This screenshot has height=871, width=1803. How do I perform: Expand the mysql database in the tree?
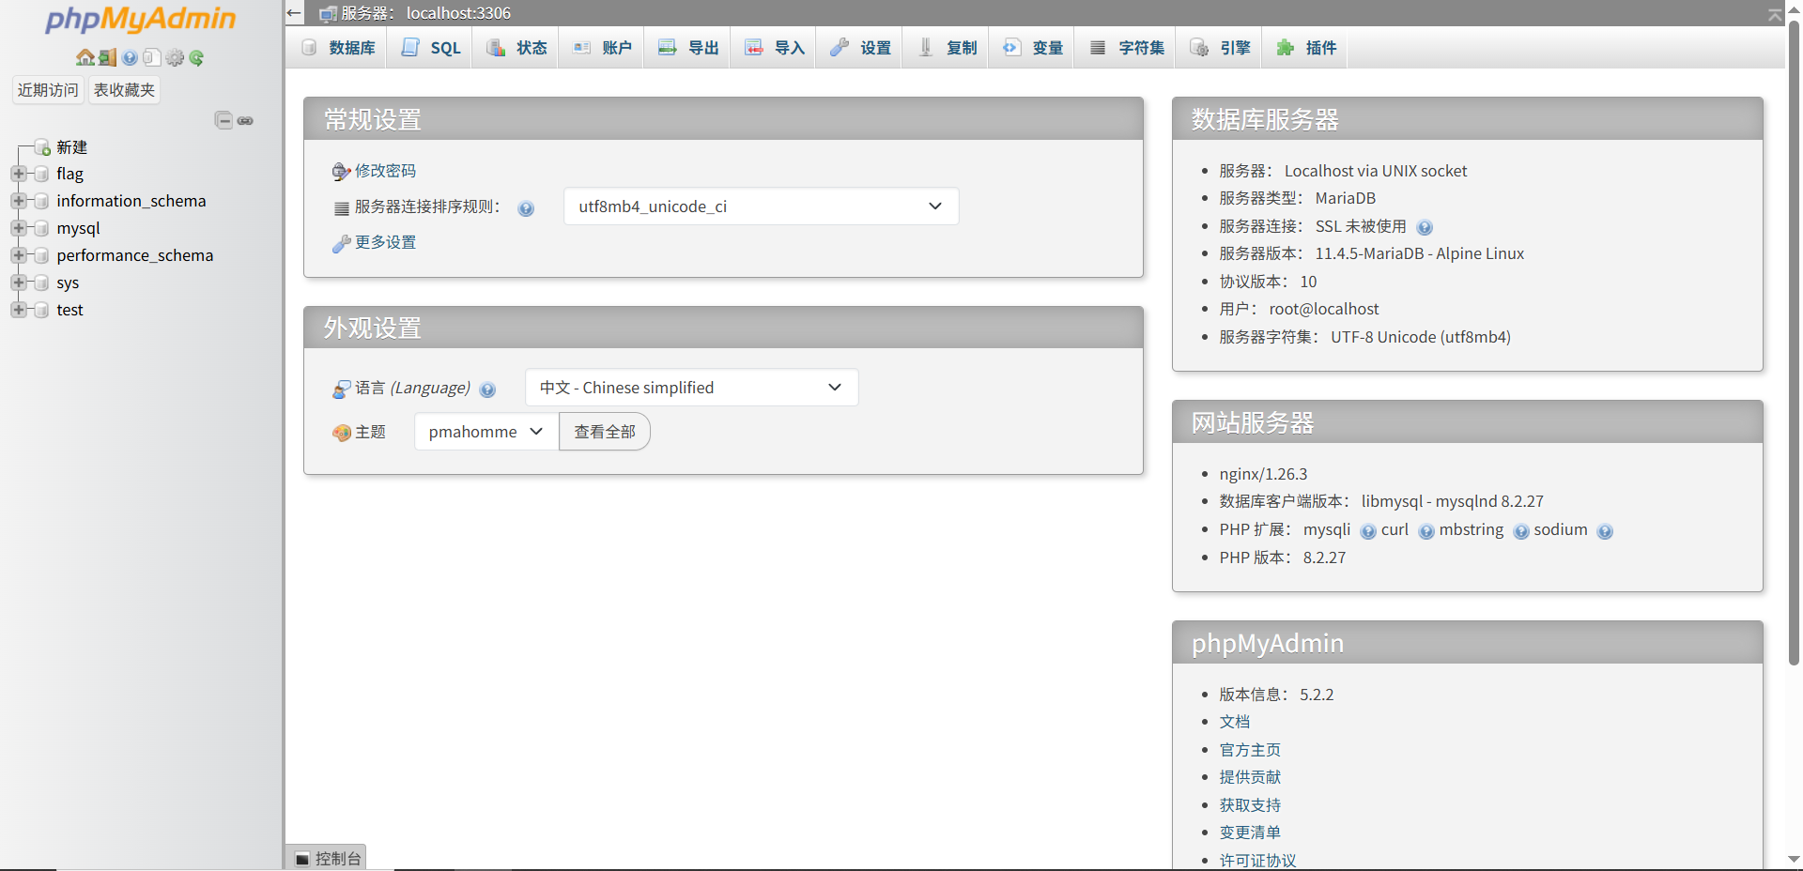pos(18,228)
